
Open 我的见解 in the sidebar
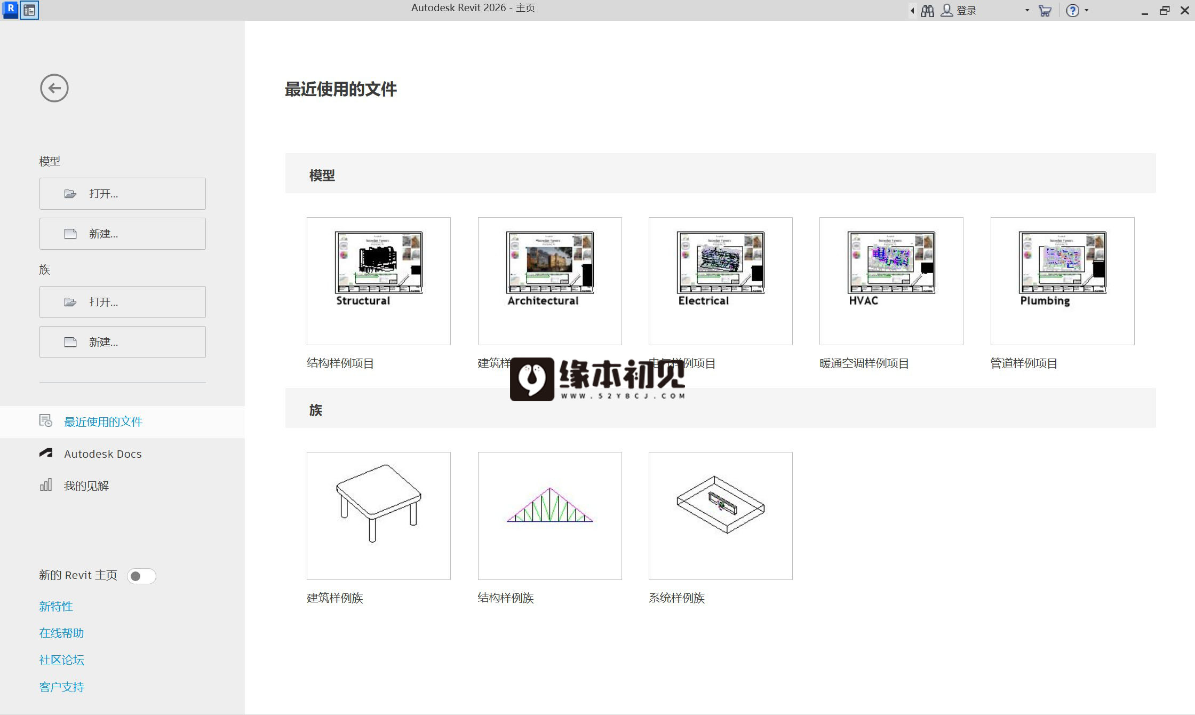122,486
